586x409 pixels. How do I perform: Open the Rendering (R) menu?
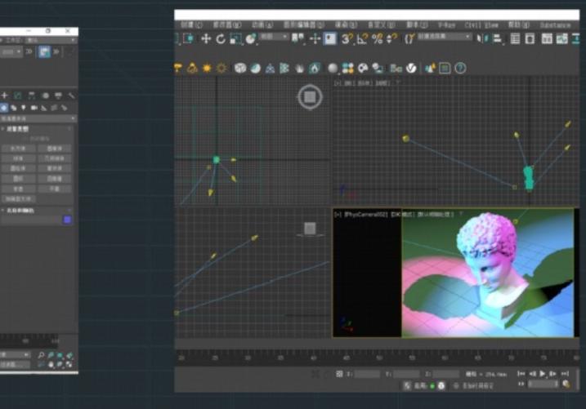346,25
